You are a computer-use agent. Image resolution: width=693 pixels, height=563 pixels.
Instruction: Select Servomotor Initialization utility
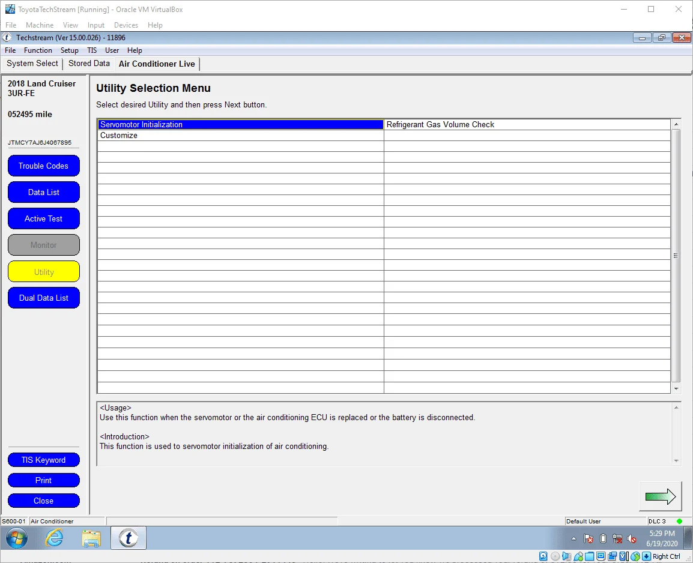240,124
